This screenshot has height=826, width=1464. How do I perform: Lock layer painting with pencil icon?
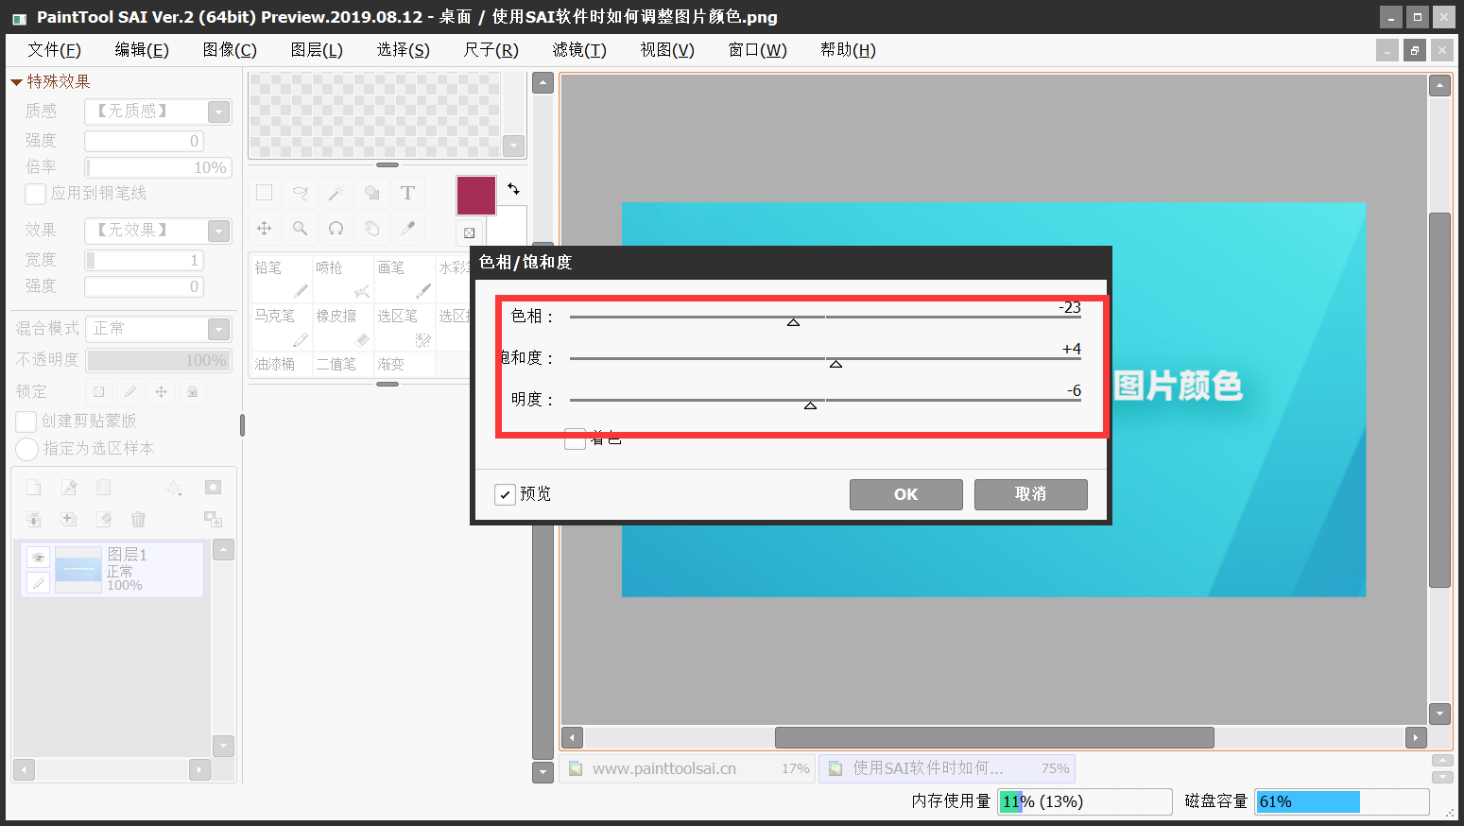pyautogui.click(x=130, y=391)
